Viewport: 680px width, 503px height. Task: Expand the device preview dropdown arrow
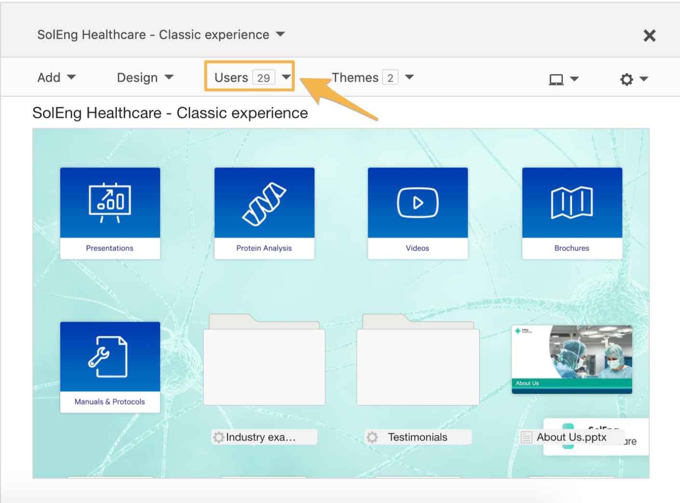tap(574, 79)
